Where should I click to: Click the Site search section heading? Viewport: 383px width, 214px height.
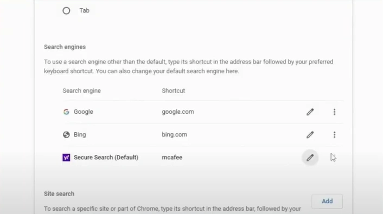(59, 194)
